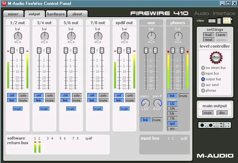Click the 5/6 out balance knob
238x163 pixels.
[71, 36]
